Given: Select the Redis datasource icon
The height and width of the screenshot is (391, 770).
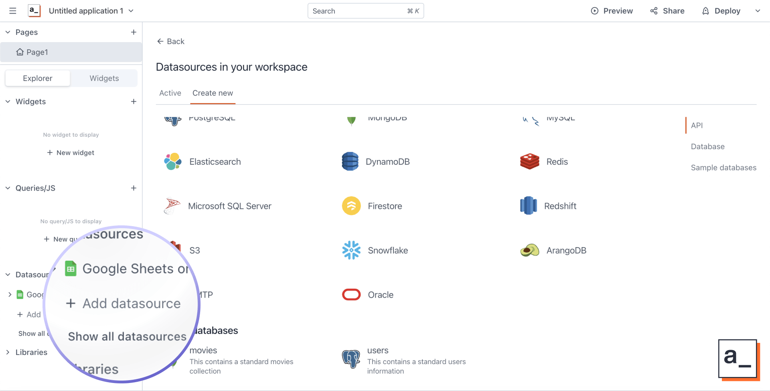Looking at the screenshot, I should coord(529,161).
